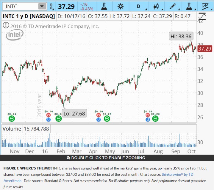This screenshot has width=214, height=190.
Task: Open the symbol dropdown arrow next to INTC
Action: [x=42, y=7]
